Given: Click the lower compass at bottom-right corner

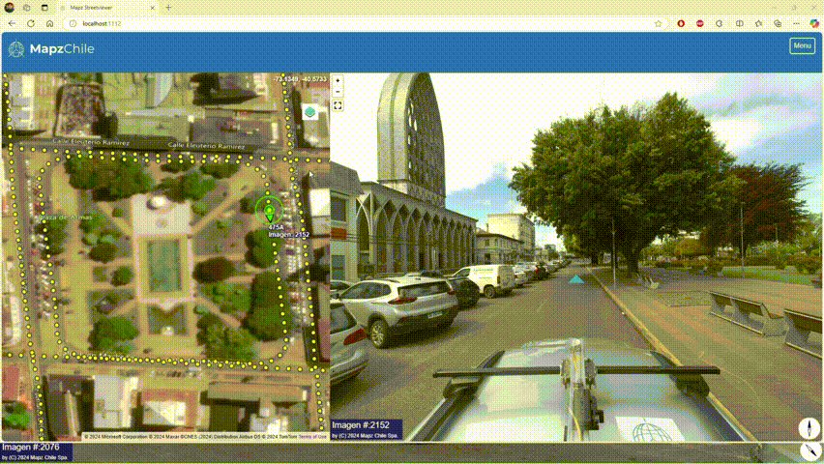Looking at the screenshot, I should pyautogui.click(x=809, y=451).
